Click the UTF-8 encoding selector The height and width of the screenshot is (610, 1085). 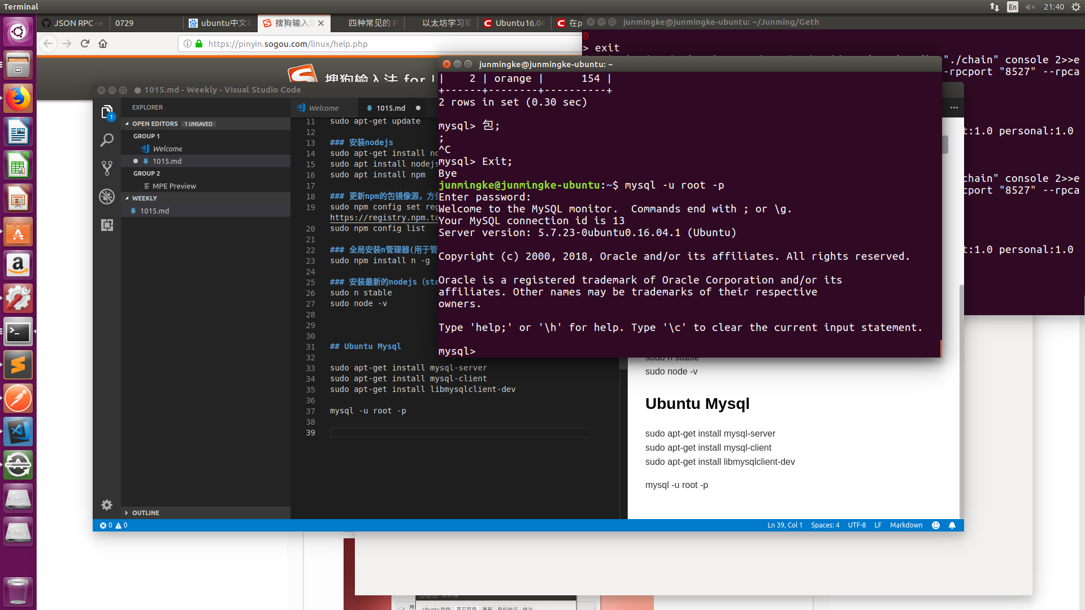[857, 525]
